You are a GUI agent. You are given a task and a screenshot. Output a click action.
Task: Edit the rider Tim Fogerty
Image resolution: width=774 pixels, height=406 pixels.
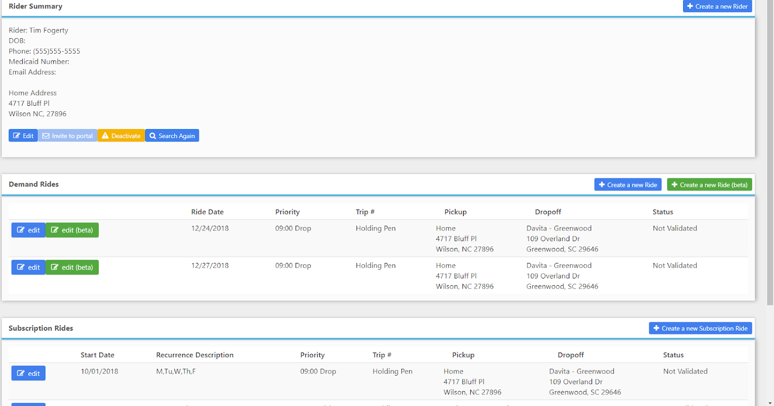[23, 136]
